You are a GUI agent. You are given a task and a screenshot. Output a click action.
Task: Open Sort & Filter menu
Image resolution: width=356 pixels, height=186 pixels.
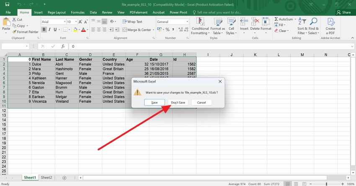tap(302, 26)
